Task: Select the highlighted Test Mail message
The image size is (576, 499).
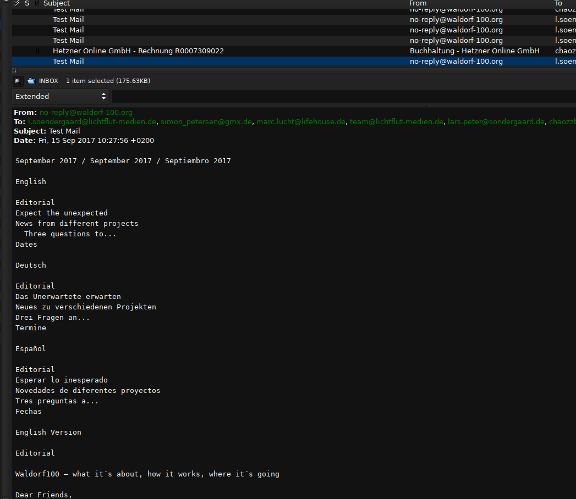Action: point(68,61)
